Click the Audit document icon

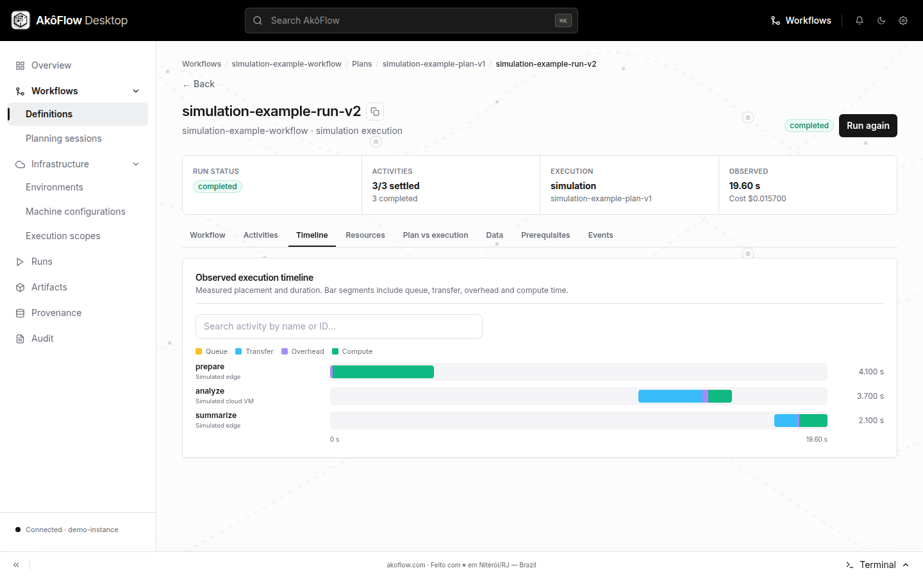point(20,339)
